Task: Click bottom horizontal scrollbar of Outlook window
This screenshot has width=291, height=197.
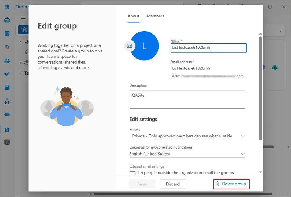Action: point(183,194)
